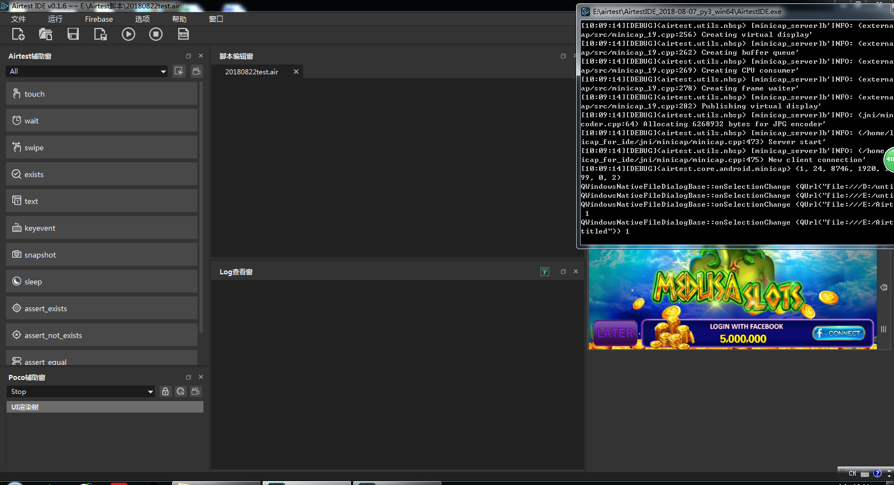Click the snapshot command button
Viewport: 894px width, 485px height.
[x=102, y=255]
